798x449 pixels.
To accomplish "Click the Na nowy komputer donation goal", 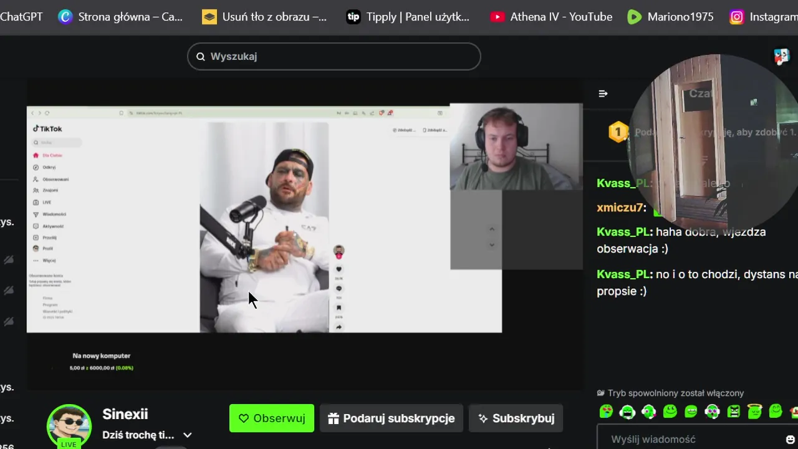I will (x=102, y=362).
